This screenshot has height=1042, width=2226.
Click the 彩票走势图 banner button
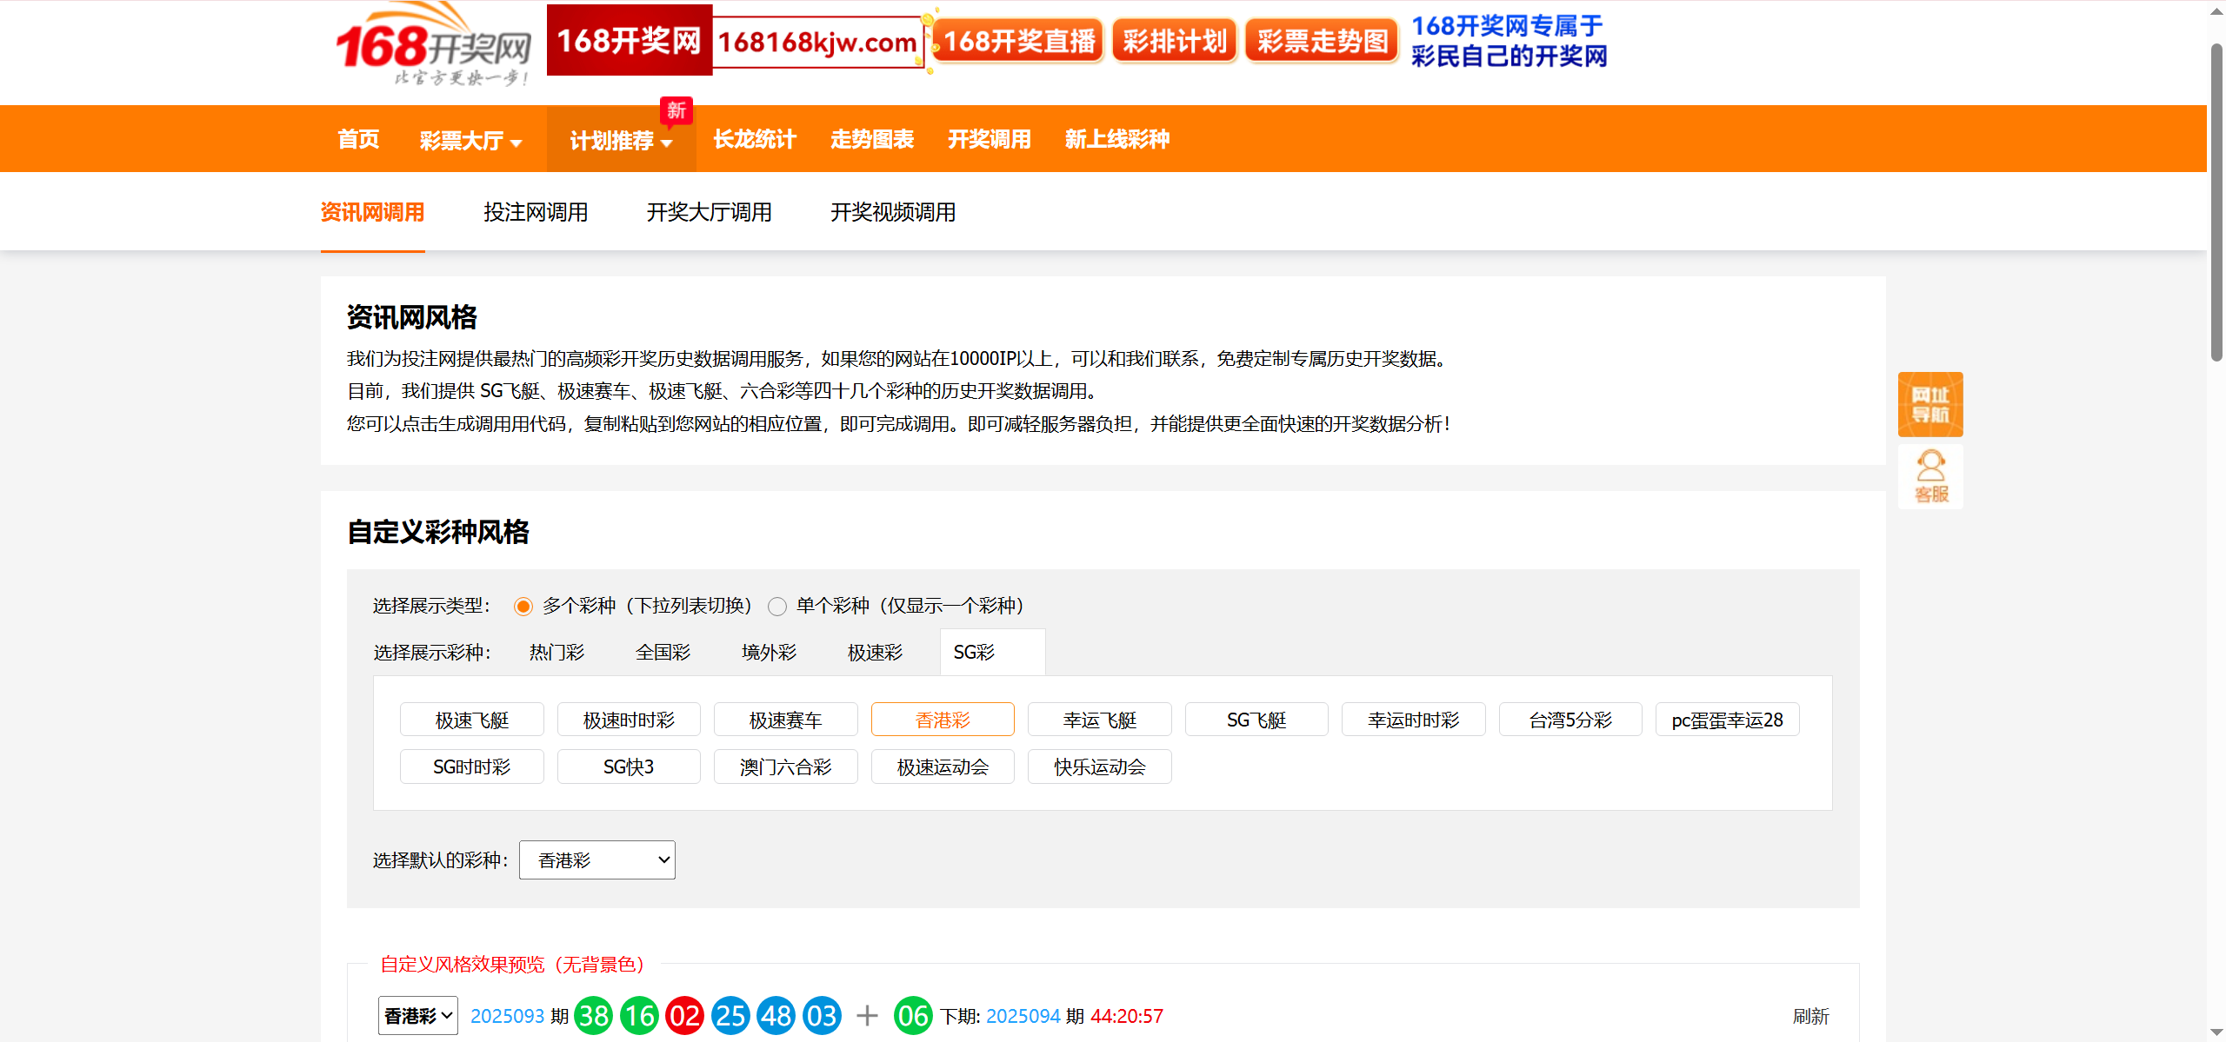coord(1321,41)
